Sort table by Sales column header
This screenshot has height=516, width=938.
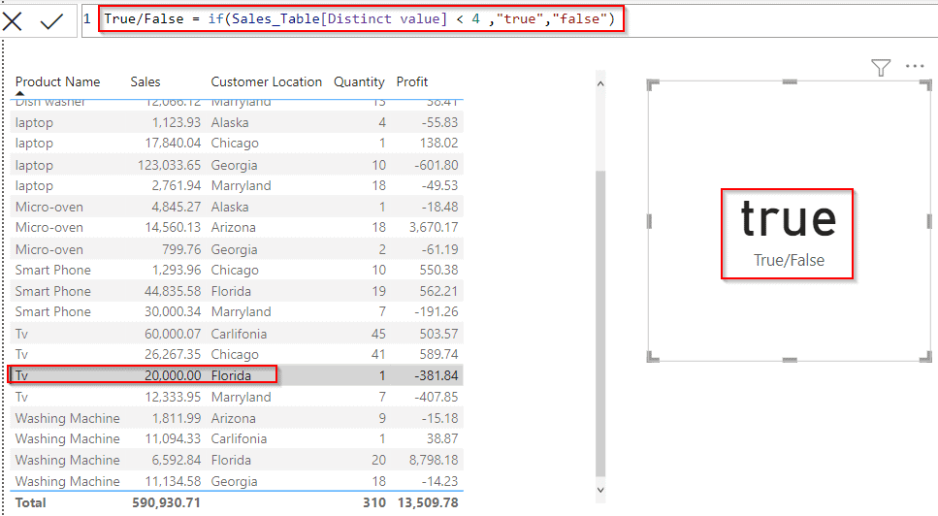click(x=146, y=81)
